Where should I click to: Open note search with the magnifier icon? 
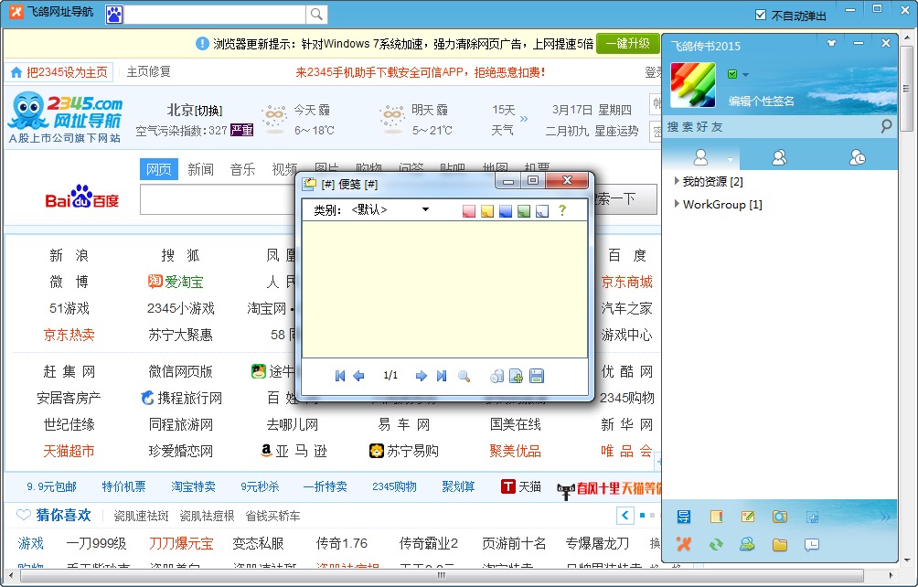click(x=464, y=375)
